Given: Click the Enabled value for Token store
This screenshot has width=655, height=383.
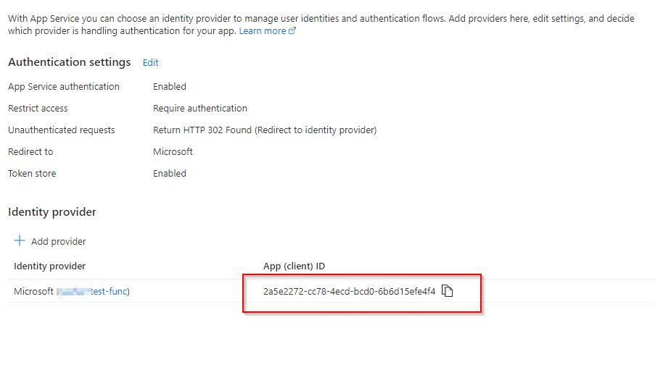Looking at the screenshot, I should (x=170, y=173).
